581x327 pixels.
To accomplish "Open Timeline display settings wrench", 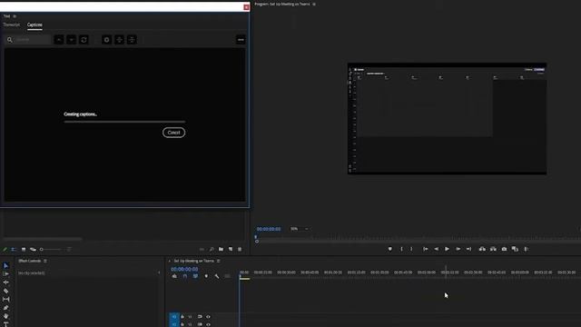I will (217, 276).
